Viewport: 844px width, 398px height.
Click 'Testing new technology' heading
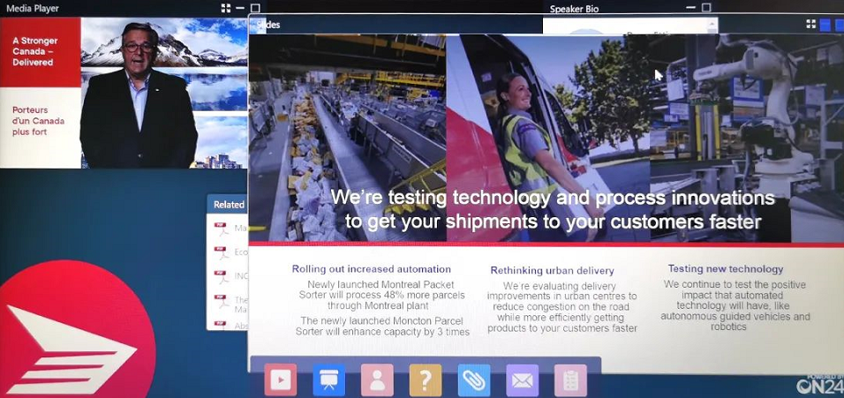[726, 269]
